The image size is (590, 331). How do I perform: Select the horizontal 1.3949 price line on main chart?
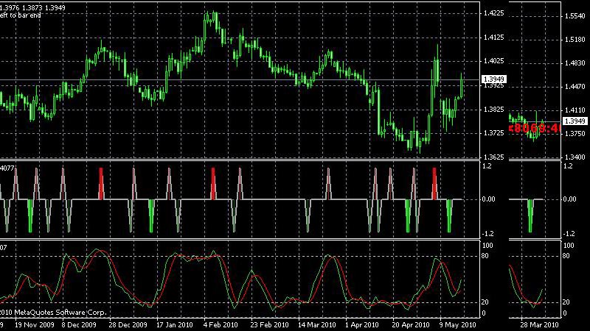click(x=240, y=80)
